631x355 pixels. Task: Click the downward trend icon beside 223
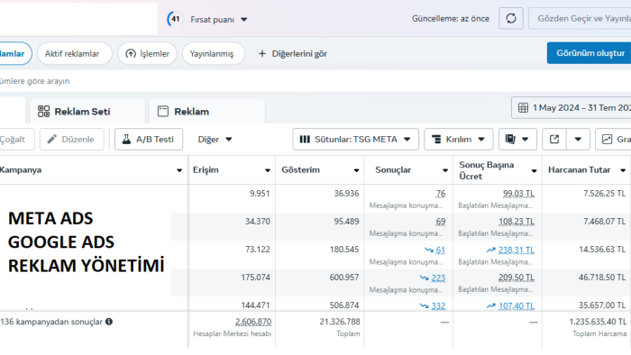[x=424, y=278]
